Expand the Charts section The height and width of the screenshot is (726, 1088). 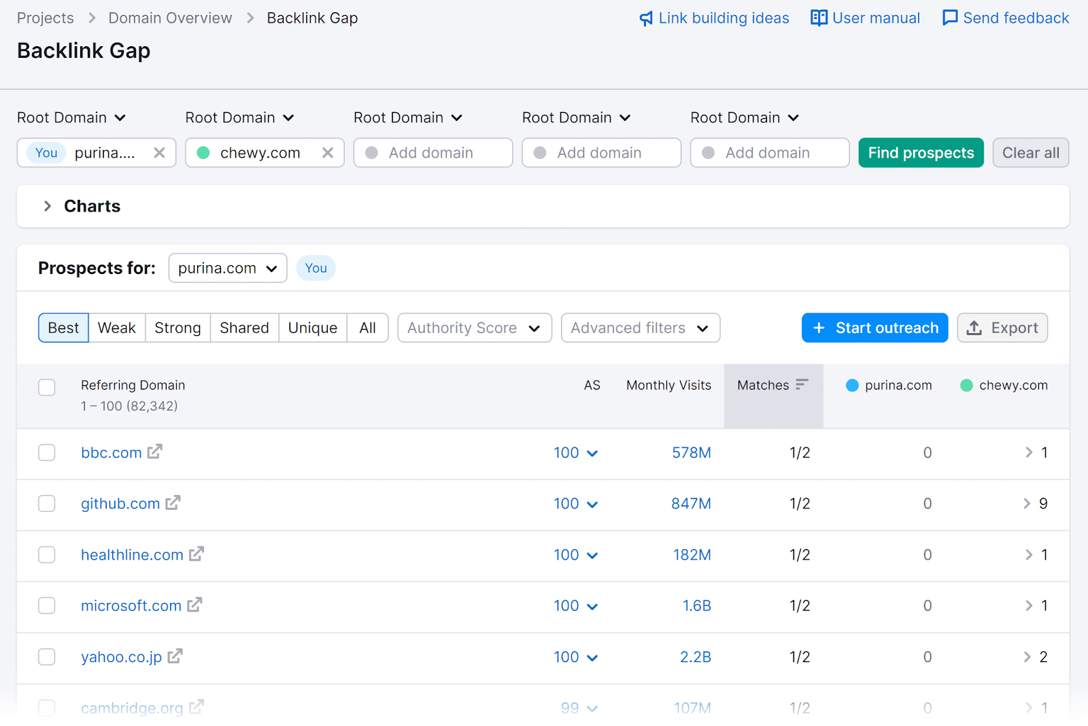pyautogui.click(x=48, y=206)
